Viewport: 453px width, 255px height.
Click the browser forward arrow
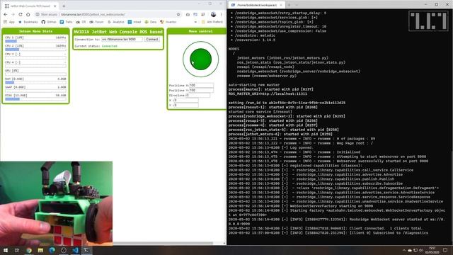[13, 14]
